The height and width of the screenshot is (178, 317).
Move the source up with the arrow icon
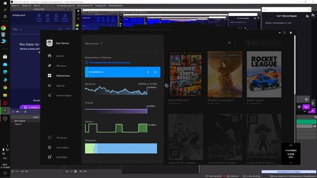pos(81,172)
